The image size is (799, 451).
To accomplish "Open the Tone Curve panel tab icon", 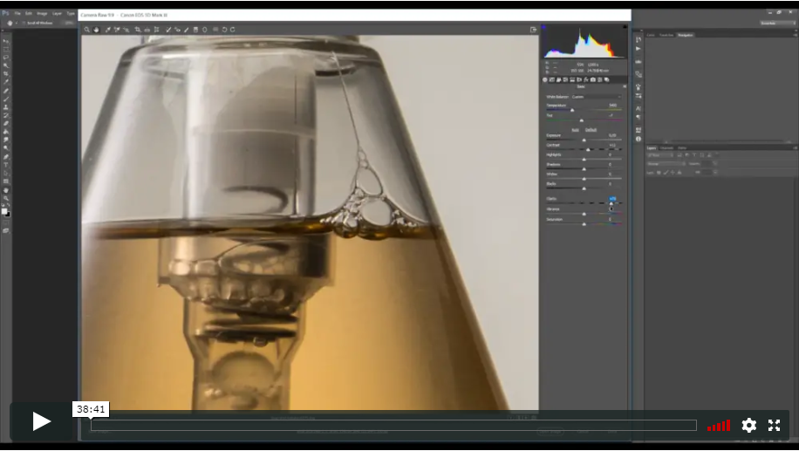I will 552,79.
